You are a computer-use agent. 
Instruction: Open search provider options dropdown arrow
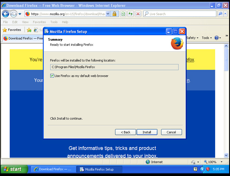(225, 14)
